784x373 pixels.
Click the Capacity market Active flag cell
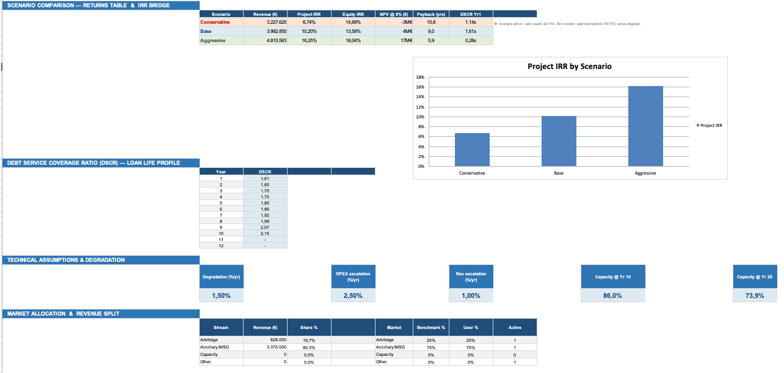tap(515, 355)
